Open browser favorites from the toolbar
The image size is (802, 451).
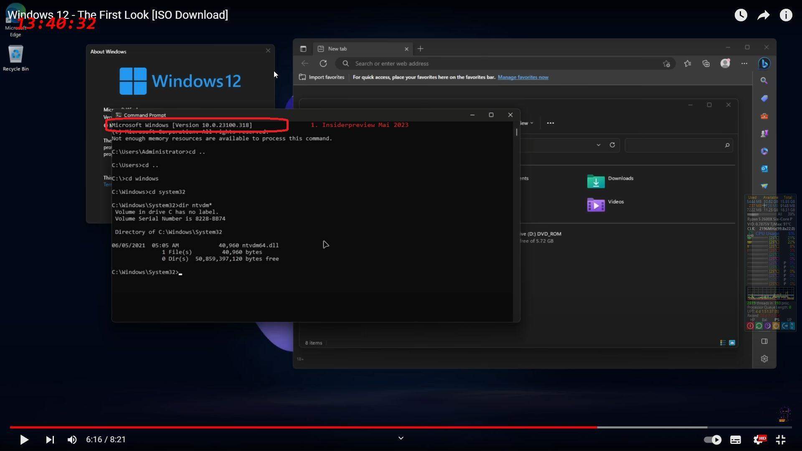tap(688, 63)
